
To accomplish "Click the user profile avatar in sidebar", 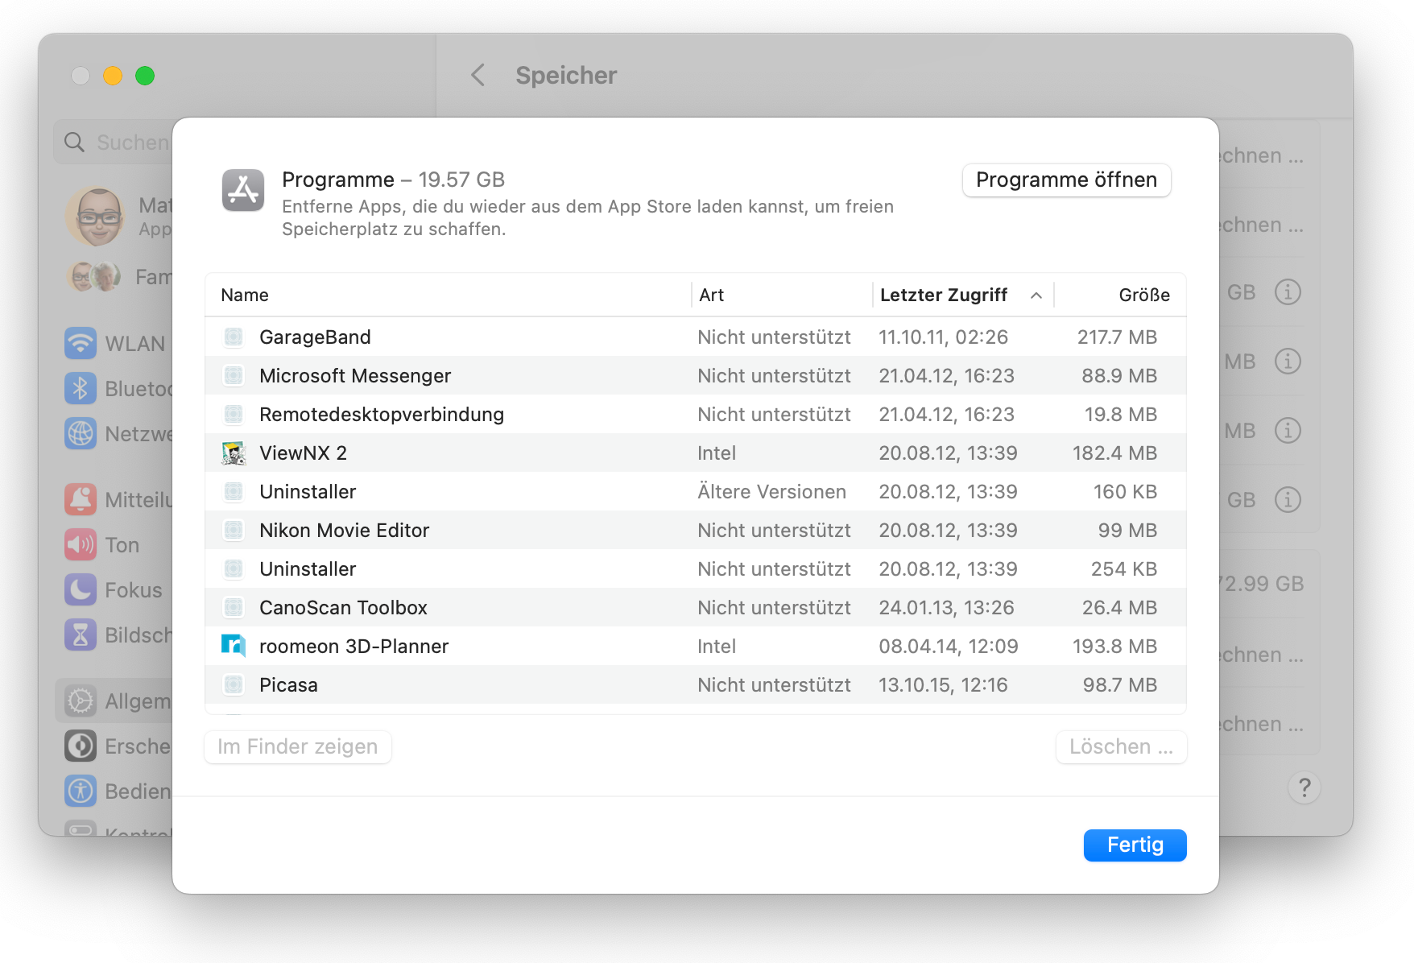I will [95, 217].
